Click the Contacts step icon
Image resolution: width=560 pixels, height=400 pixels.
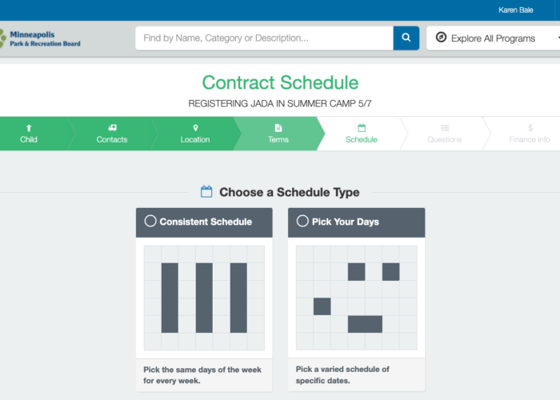click(112, 127)
